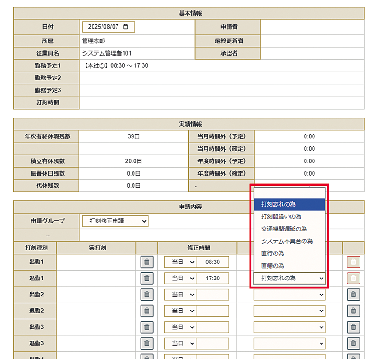376x359 pixels.
Task: Click the left trash icon in 出勤3 row
Action: click(147, 327)
